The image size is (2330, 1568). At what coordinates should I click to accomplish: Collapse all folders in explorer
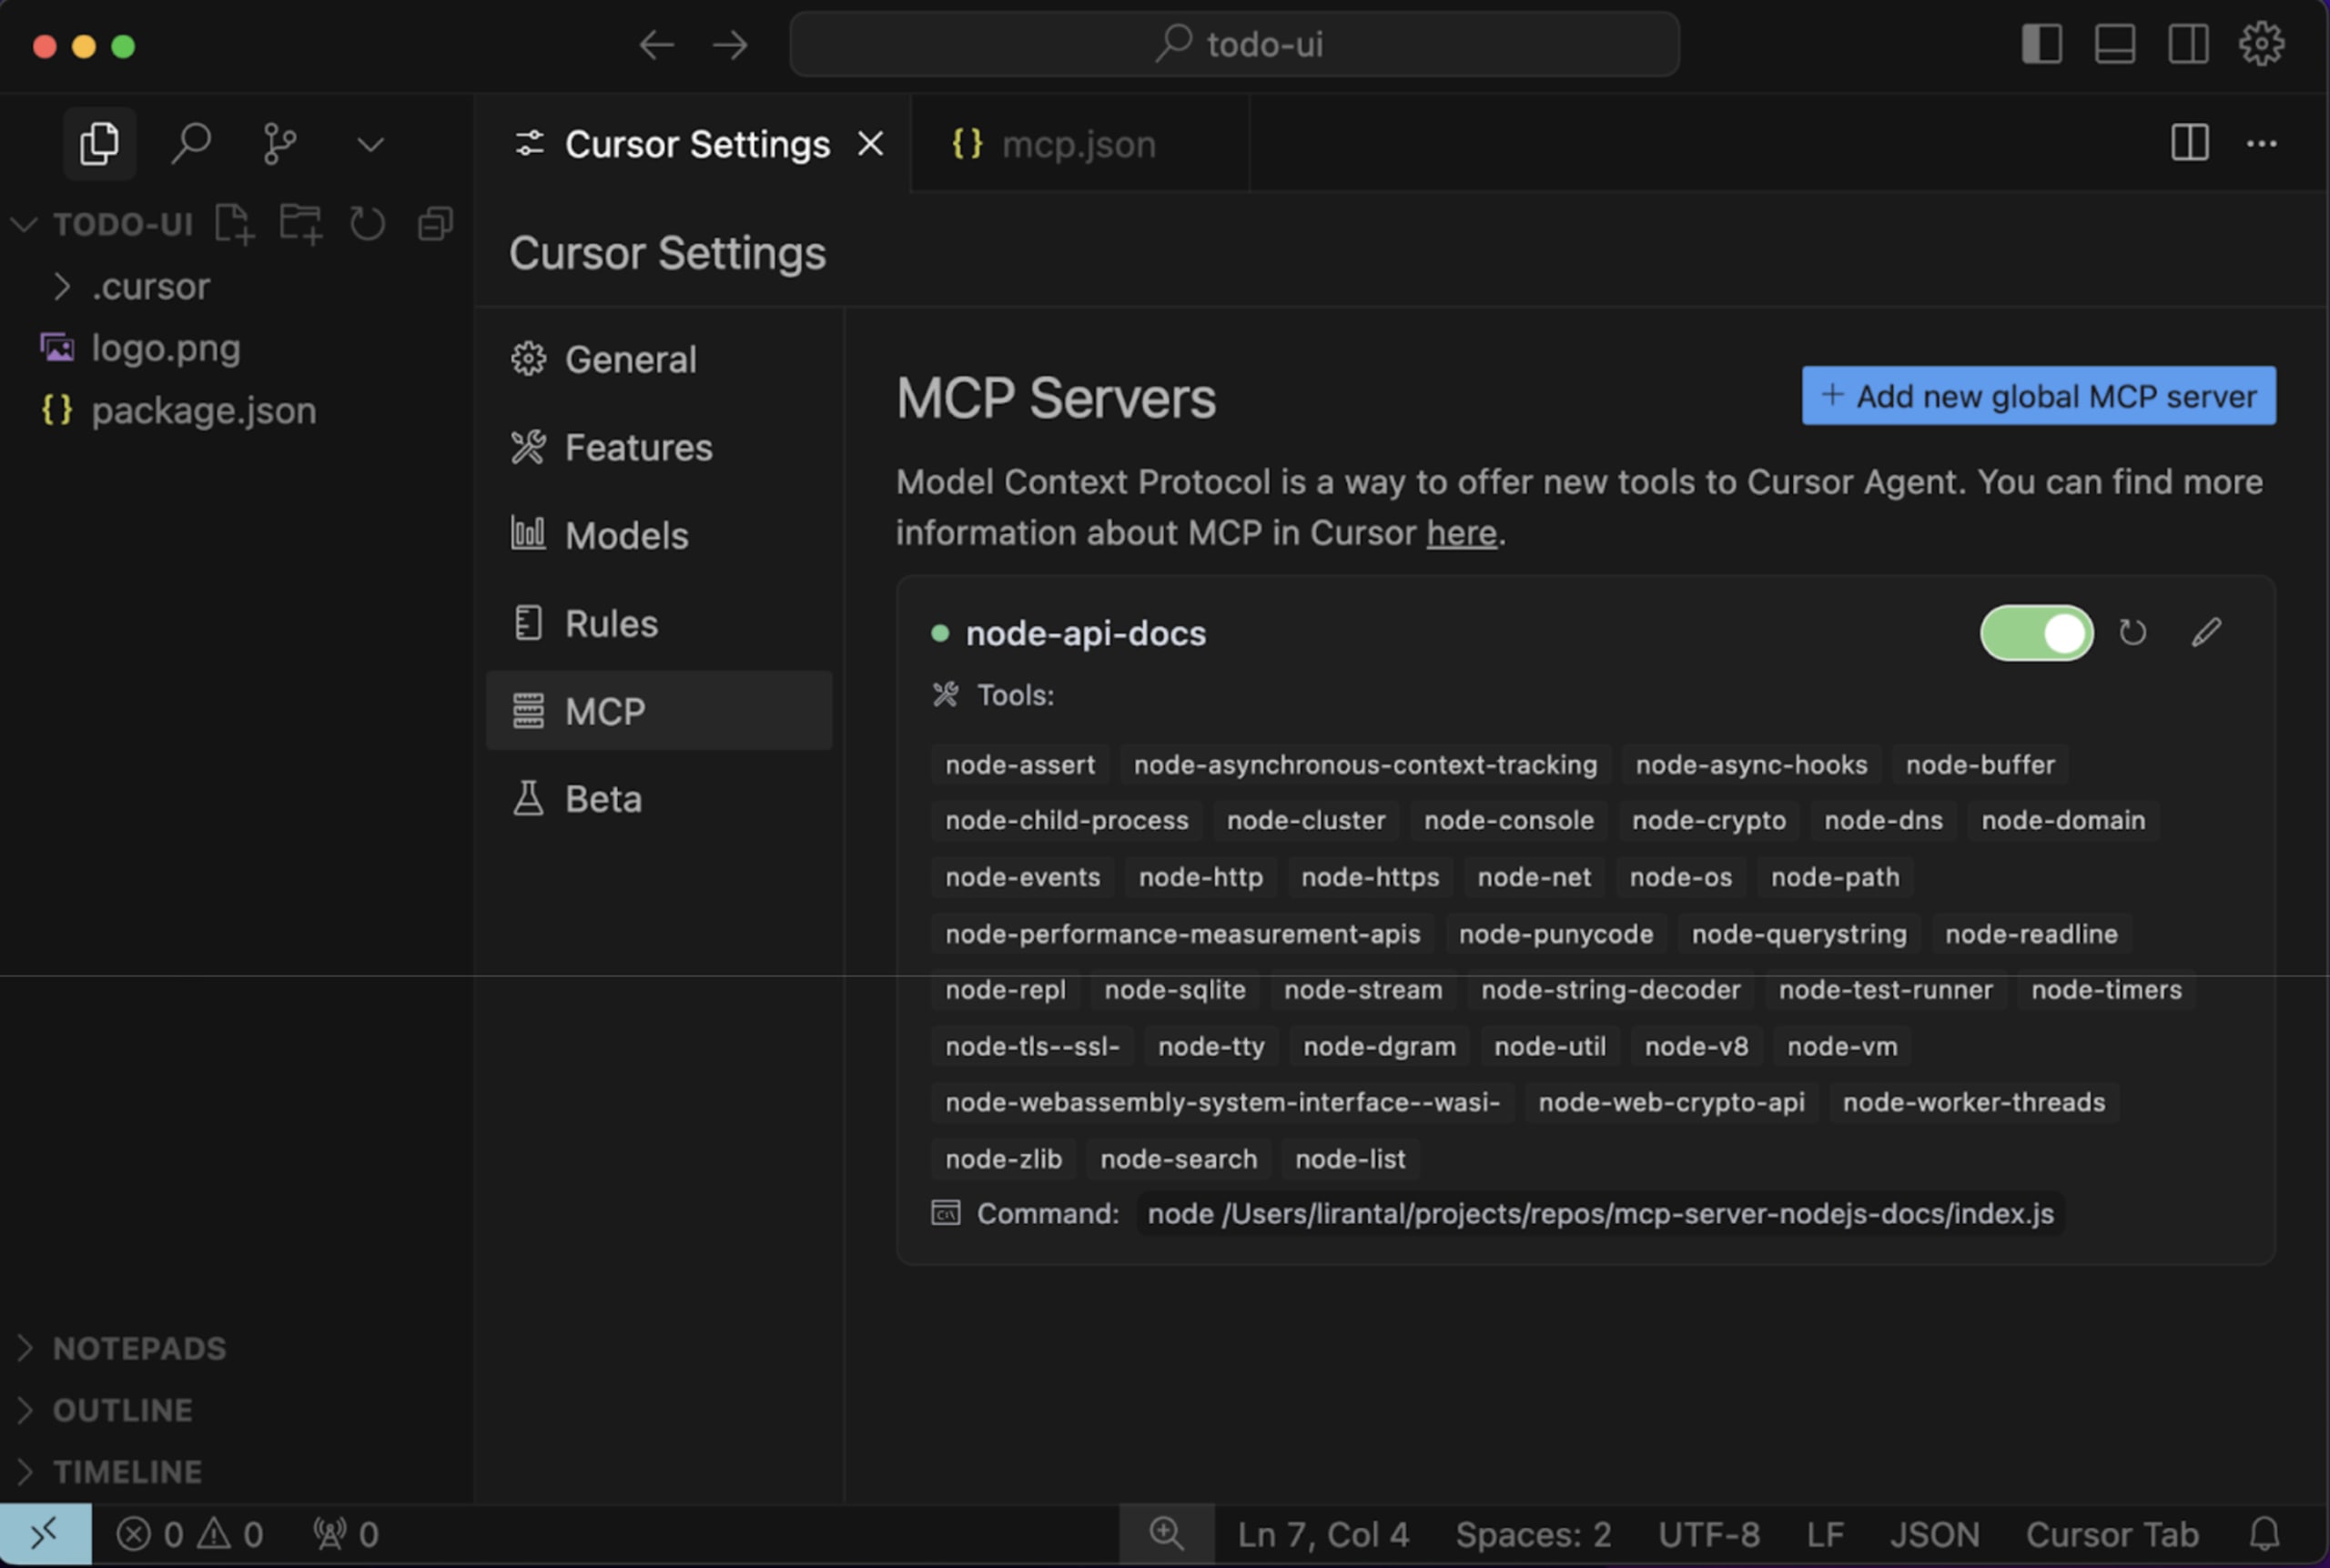tap(435, 223)
